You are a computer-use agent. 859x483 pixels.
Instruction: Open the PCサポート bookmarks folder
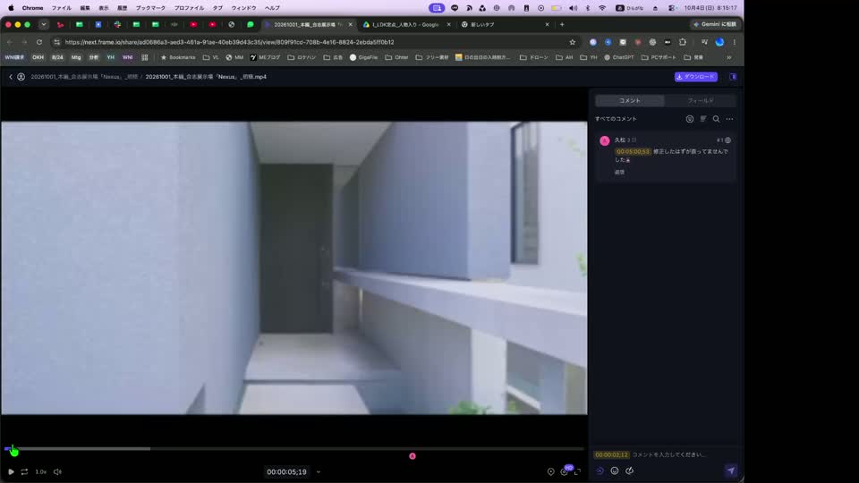[659, 57]
